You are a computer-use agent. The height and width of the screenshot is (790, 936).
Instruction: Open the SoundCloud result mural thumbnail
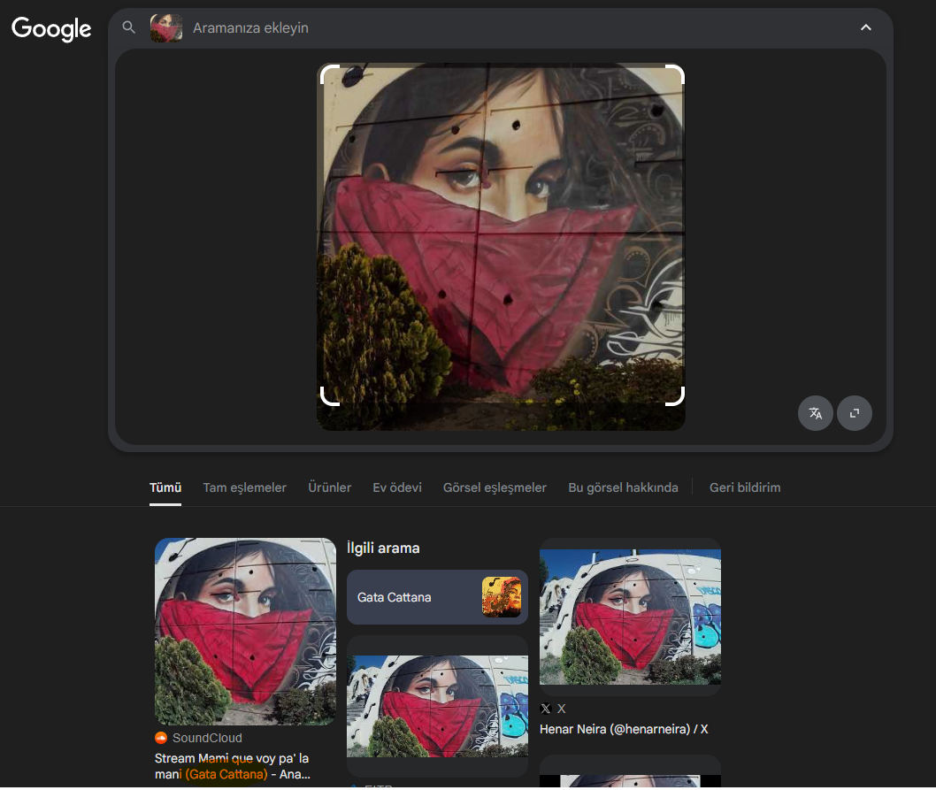point(245,632)
